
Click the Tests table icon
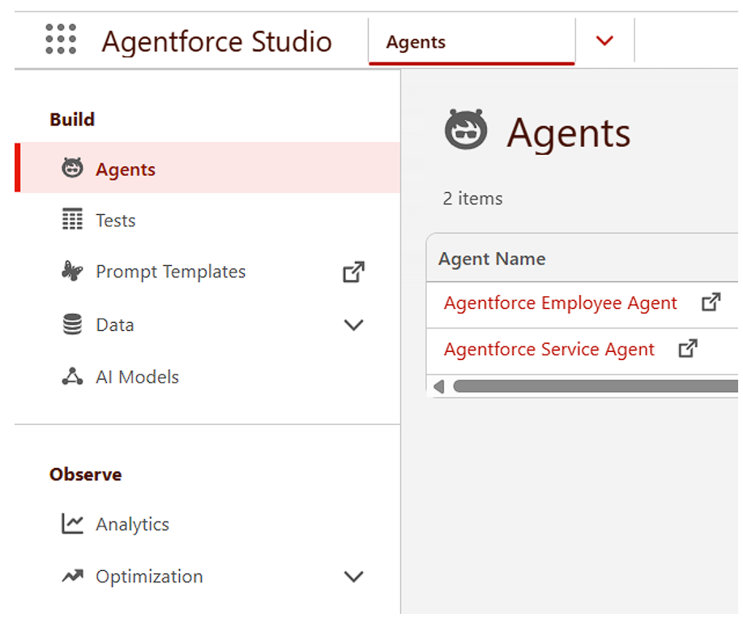coord(72,219)
